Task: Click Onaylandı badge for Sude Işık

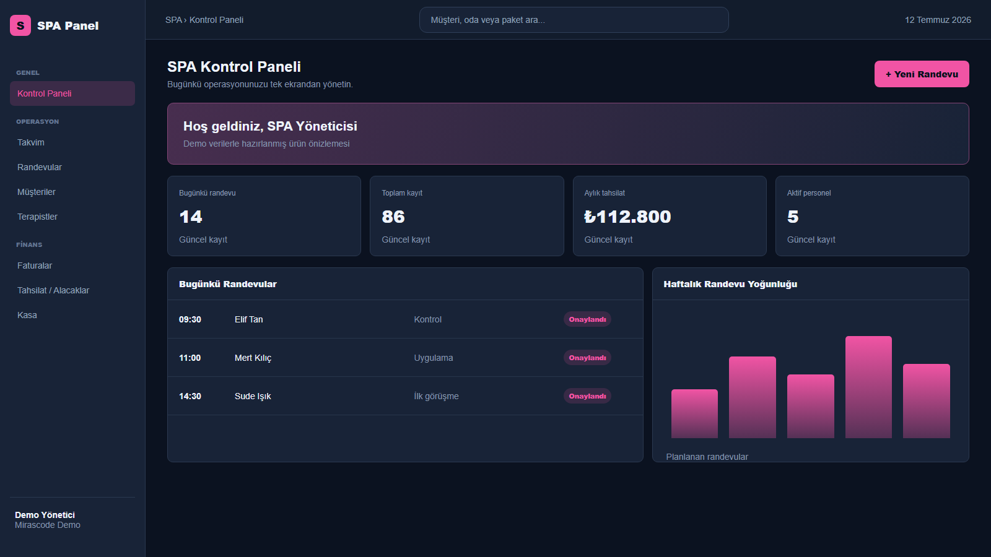Action: (x=587, y=396)
